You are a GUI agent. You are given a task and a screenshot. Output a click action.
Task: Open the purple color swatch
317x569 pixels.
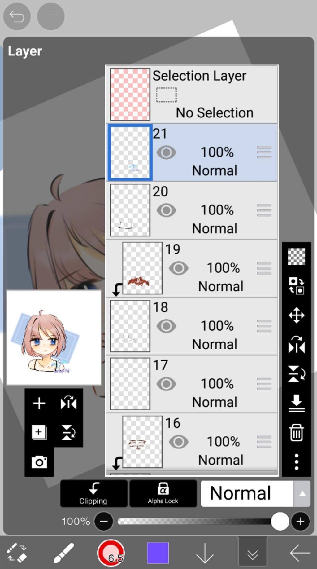coord(158,553)
